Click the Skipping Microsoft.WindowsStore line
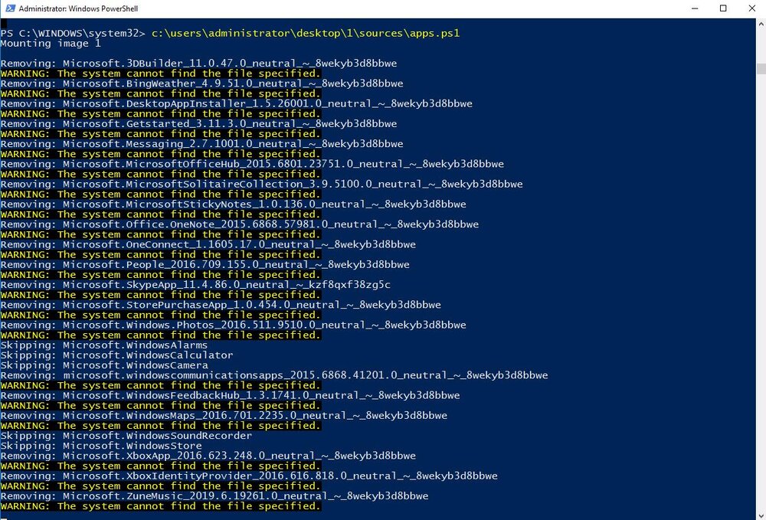 [x=101, y=446]
